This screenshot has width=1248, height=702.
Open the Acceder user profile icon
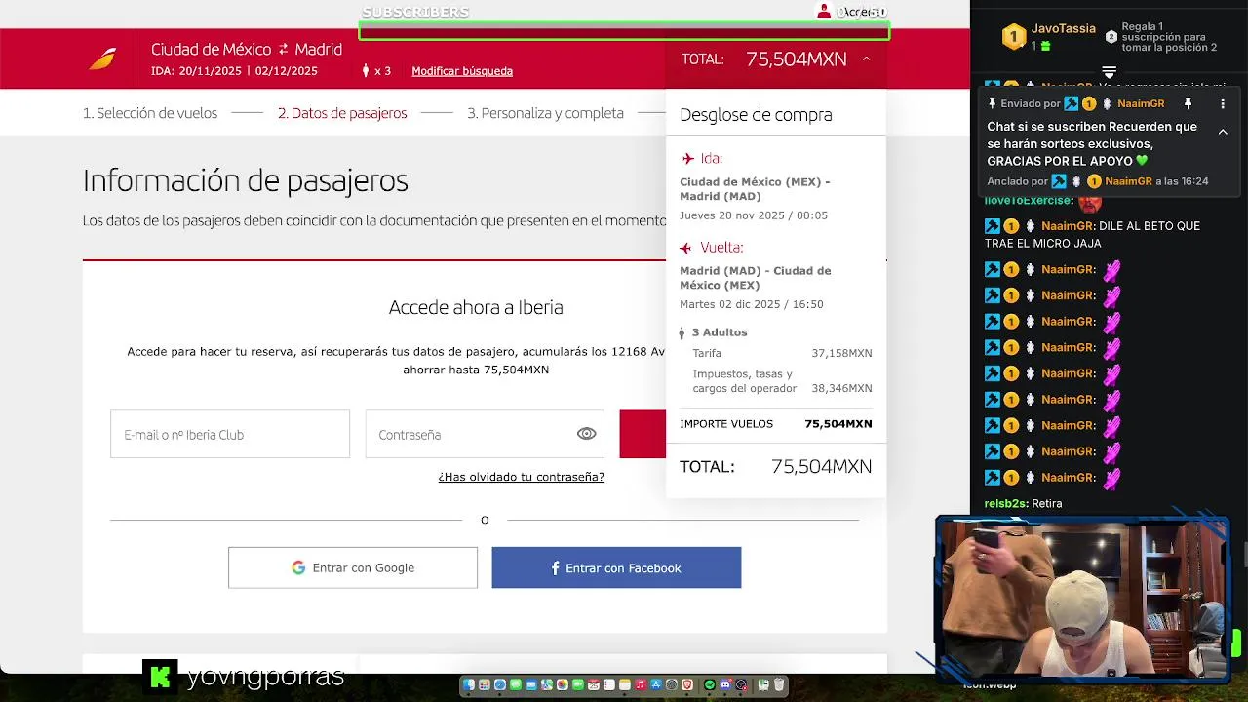[824, 12]
